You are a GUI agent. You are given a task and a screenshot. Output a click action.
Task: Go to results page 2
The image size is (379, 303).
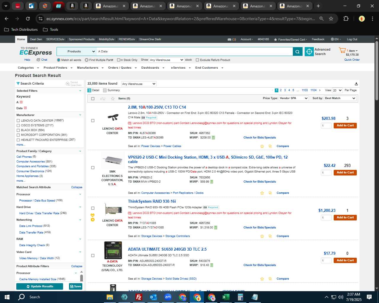[x=281, y=90]
